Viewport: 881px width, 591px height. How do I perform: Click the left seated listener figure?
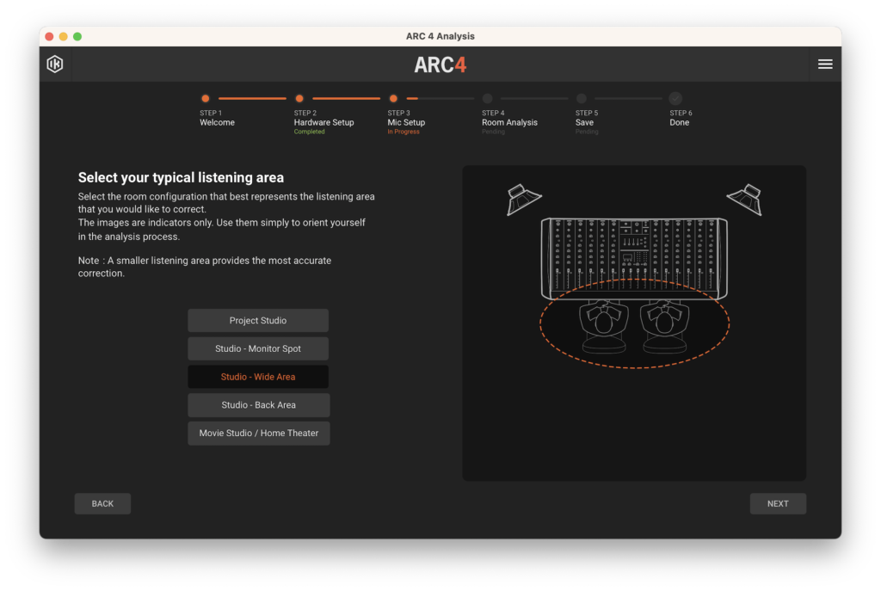(x=604, y=325)
